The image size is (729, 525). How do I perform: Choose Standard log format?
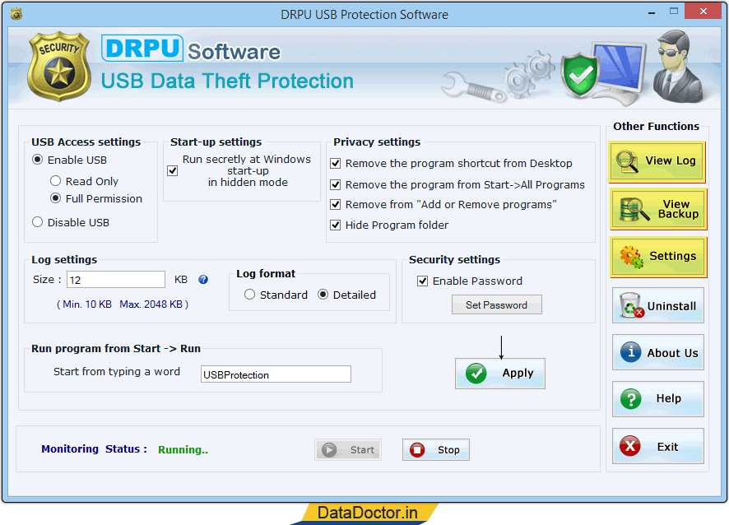(249, 295)
